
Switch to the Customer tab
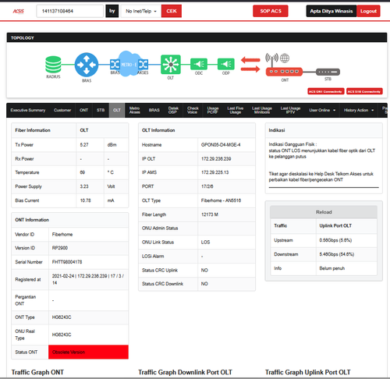[62, 110]
